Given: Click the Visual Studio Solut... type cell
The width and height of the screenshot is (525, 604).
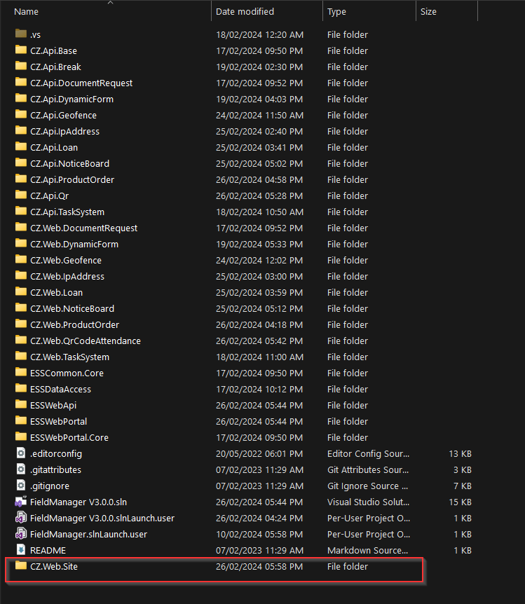Looking at the screenshot, I should (369, 502).
